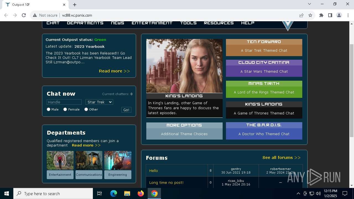
Task: Share this page via the share icon
Action: point(301,15)
